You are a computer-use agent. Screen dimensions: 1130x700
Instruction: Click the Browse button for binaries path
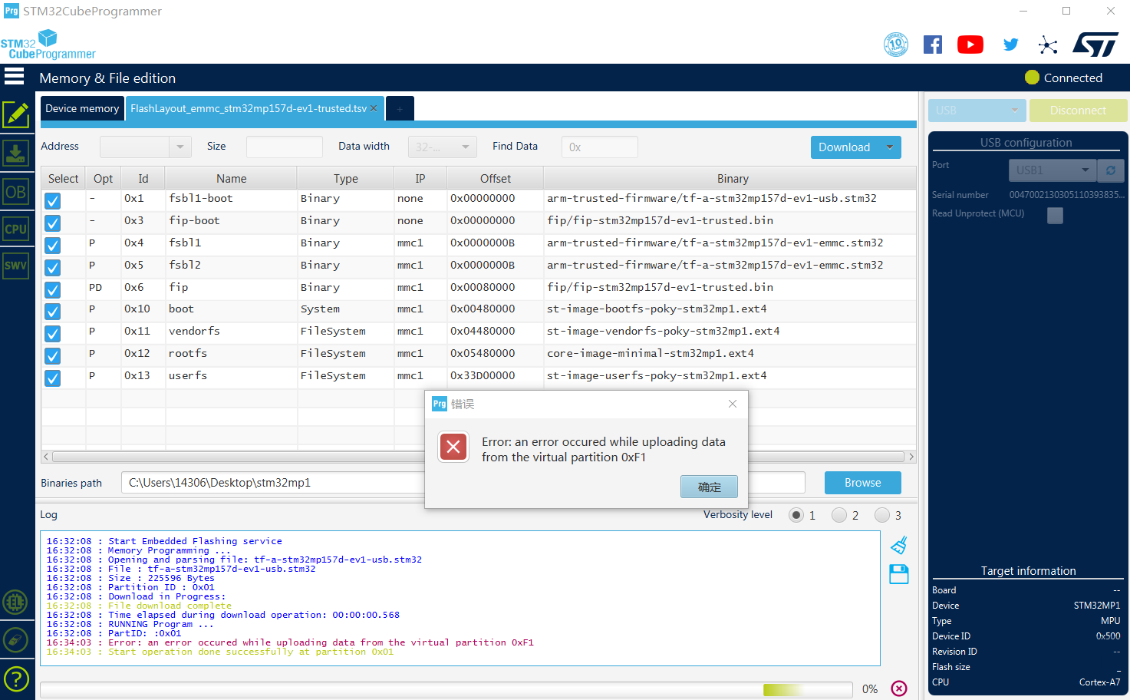862,483
